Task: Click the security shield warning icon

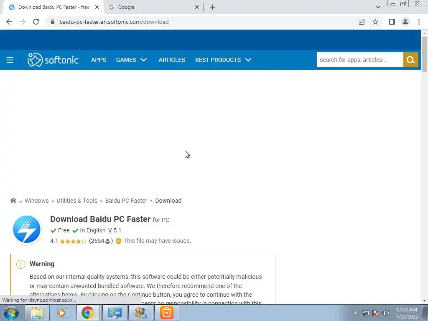Action: [x=118, y=241]
